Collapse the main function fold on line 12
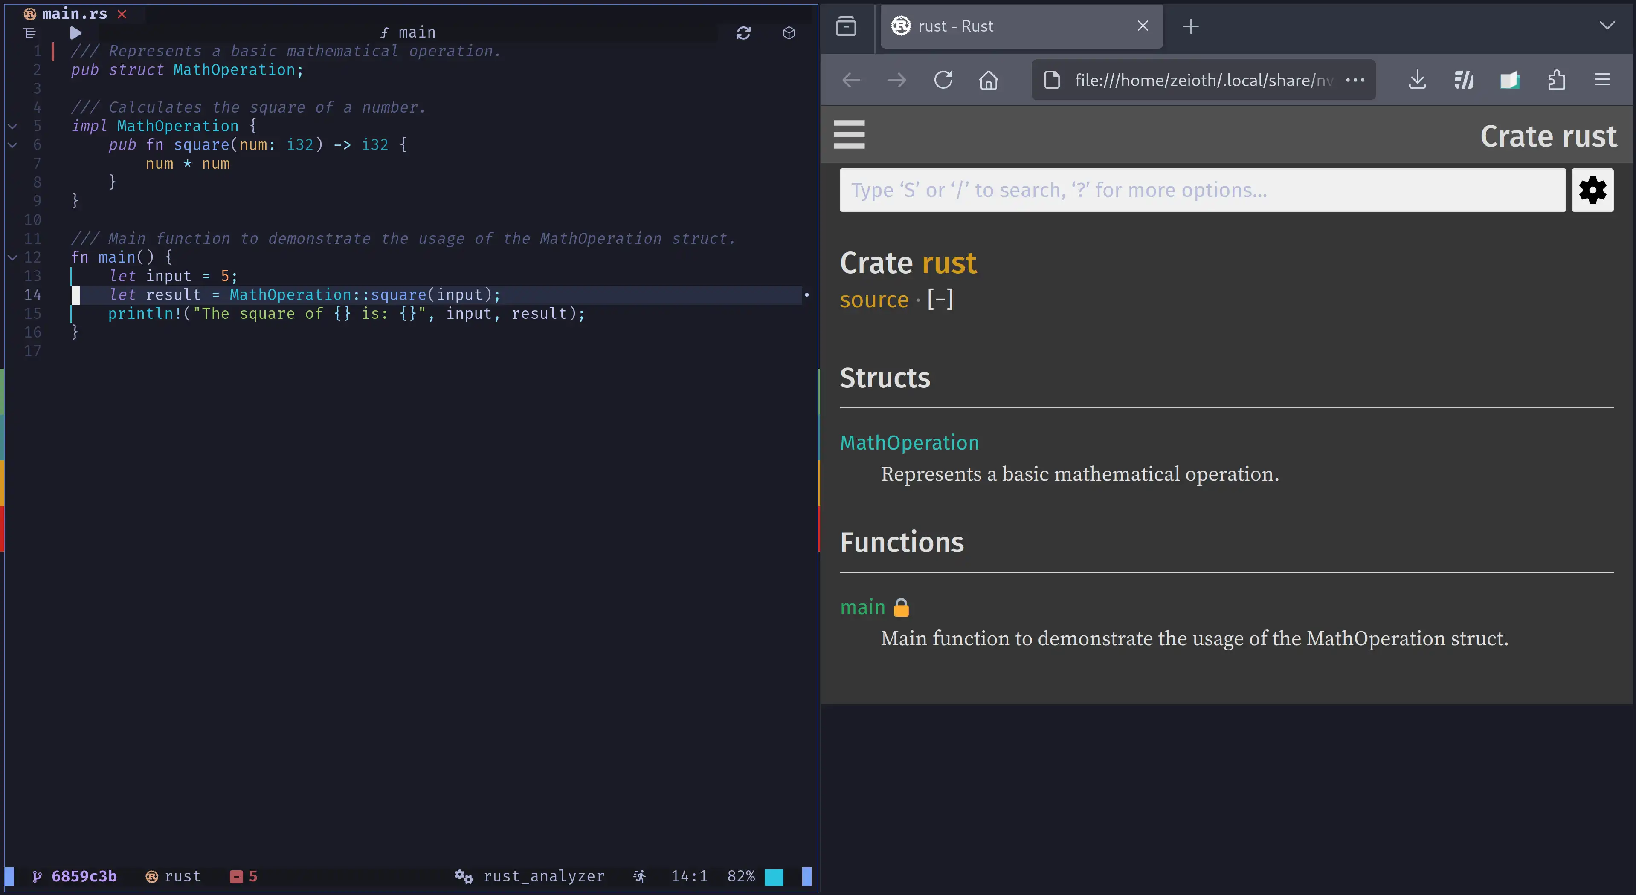 pos(12,258)
